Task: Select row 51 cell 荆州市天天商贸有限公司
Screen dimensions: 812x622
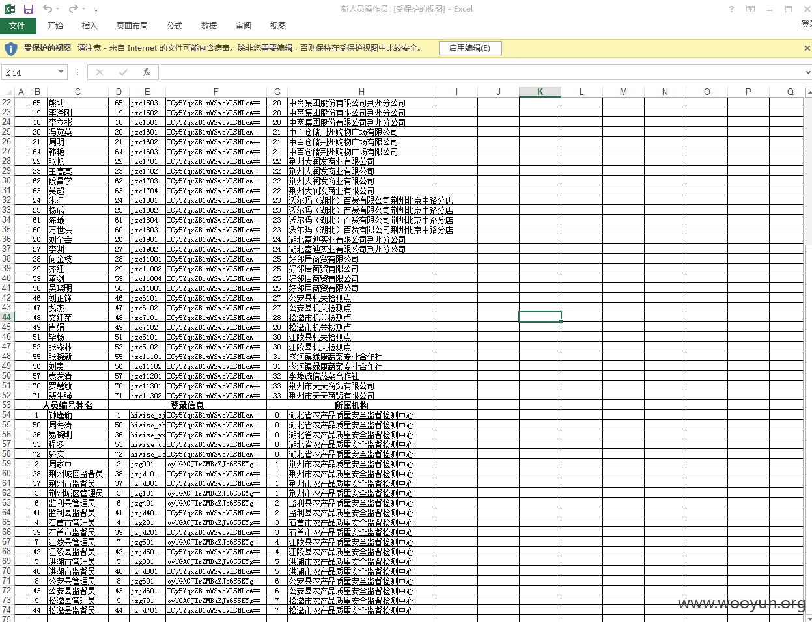Action: click(361, 386)
